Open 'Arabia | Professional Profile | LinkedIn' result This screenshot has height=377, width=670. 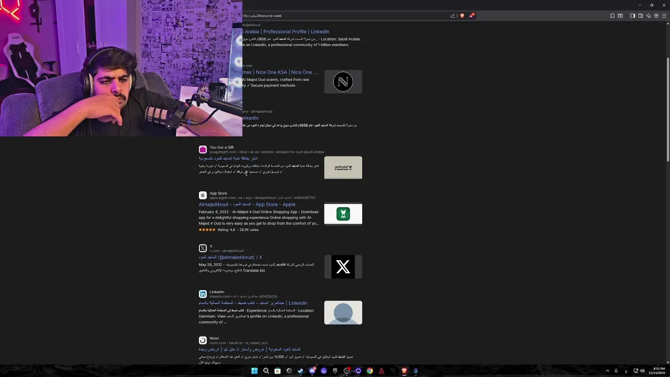tap(286, 31)
